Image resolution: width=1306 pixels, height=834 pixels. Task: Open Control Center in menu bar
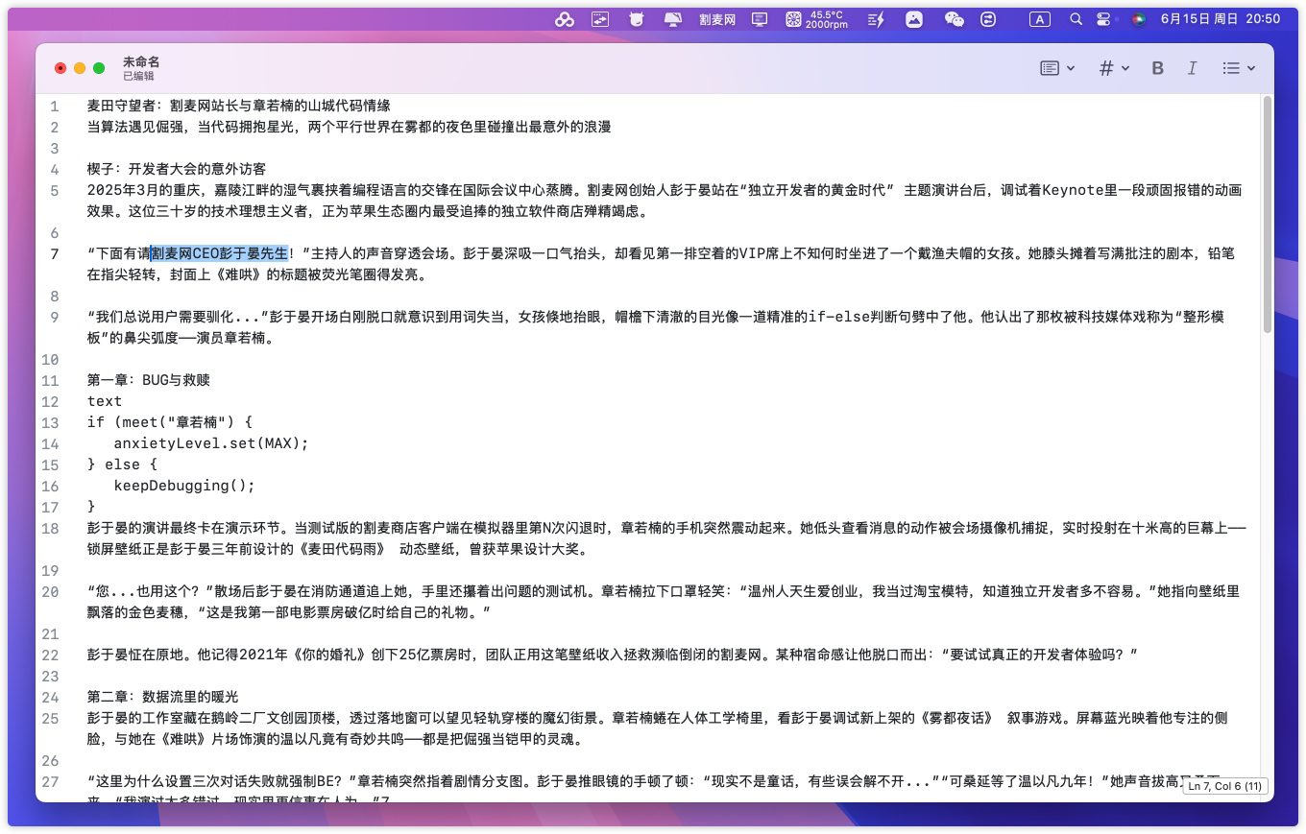(1103, 18)
